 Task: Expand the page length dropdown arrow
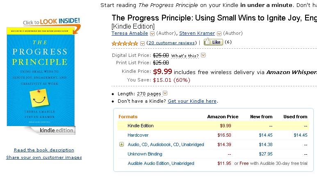pyautogui.click(x=165, y=93)
